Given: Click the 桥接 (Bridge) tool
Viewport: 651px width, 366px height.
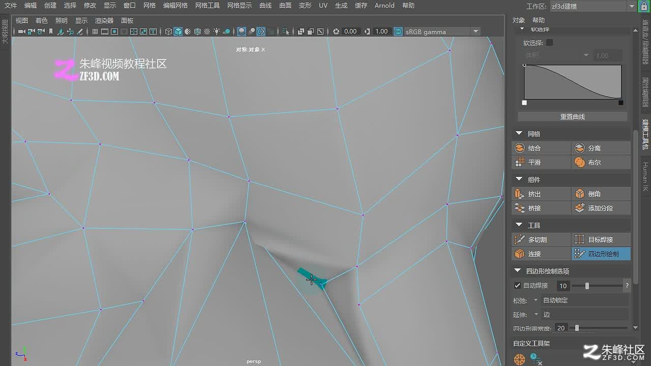Looking at the screenshot, I should [541, 208].
